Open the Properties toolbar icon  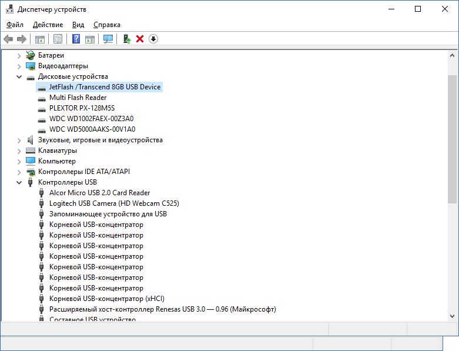[x=58, y=39]
